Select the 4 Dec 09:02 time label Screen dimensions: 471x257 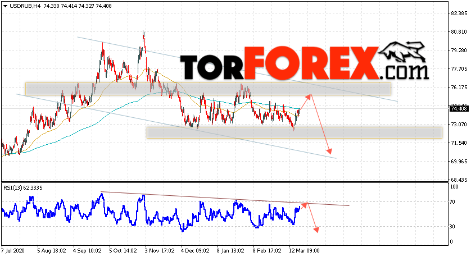(195, 251)
